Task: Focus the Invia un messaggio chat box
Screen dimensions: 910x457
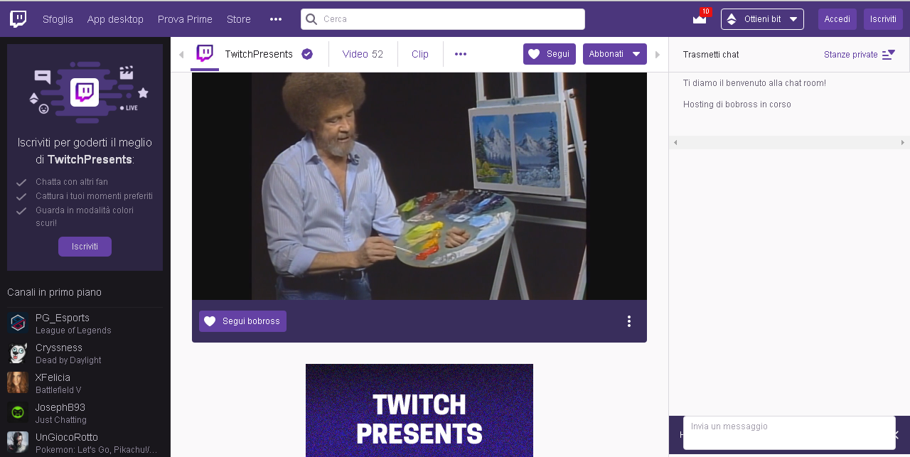Action: pos(789,433)
